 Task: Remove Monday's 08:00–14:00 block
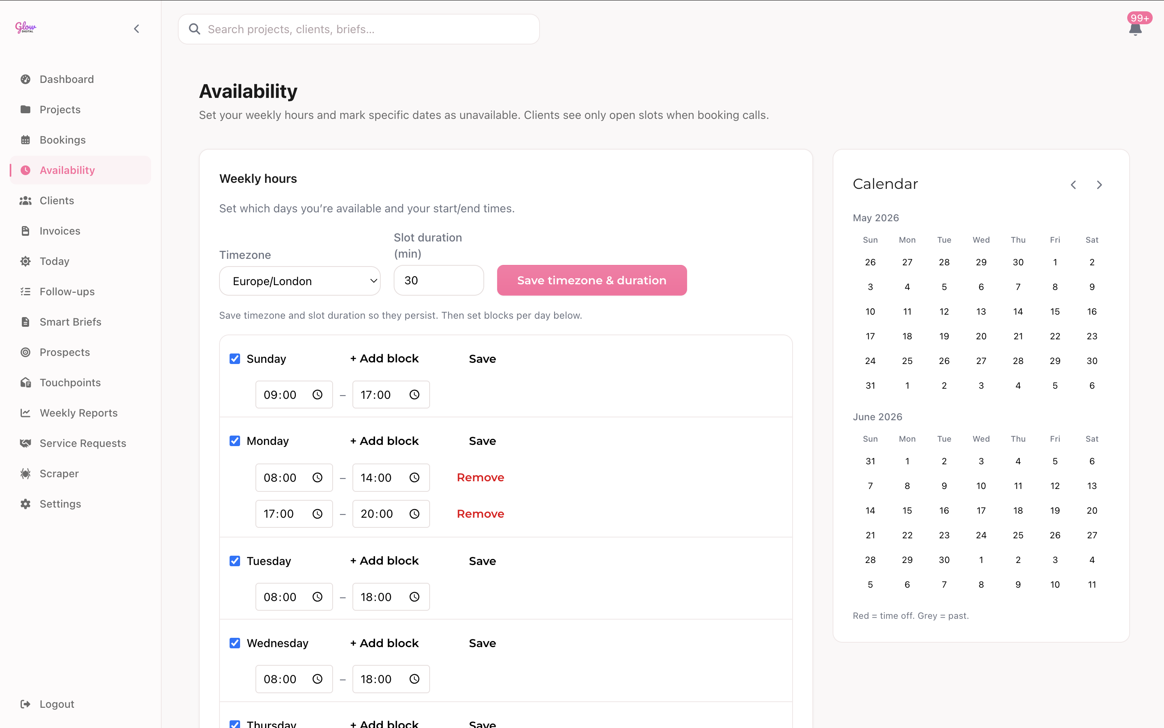tap(481, 478)
